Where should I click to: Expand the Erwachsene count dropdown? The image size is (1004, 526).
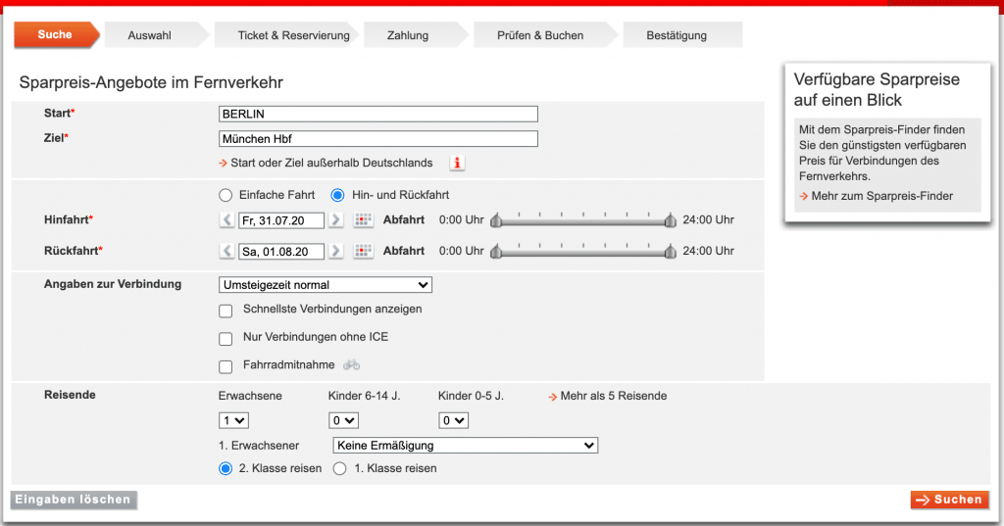click(233, 420)
